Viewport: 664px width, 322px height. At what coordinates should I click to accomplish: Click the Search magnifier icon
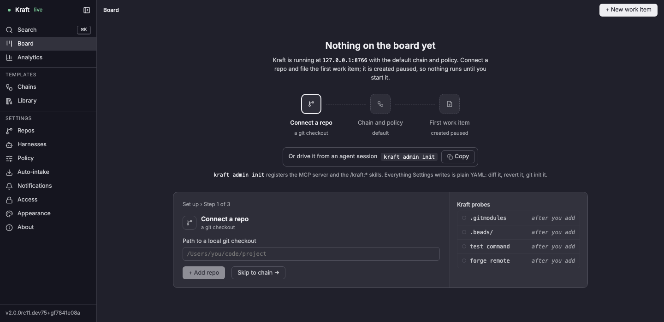tap(9, 30)
